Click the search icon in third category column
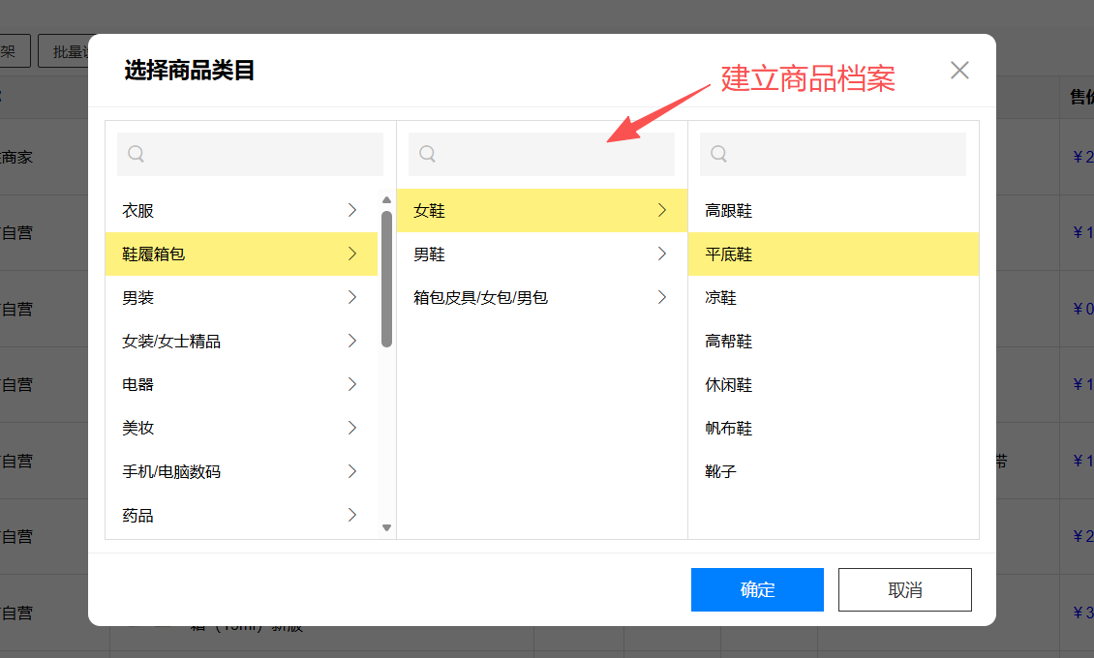 pyautogui.click(x=718, y=154)
